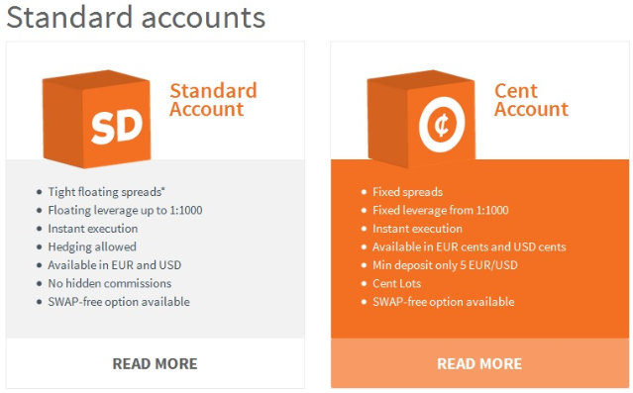Click Tight floating spreads bullet text
633x393 pixels.
pyautogui.click(x=107, y=192)
